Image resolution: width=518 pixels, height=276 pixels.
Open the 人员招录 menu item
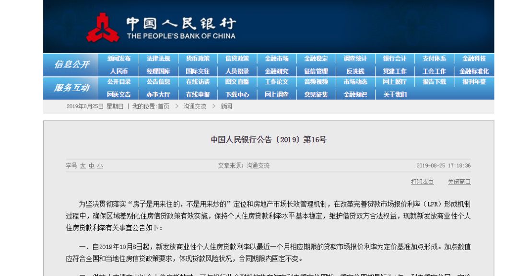(237, 71)
